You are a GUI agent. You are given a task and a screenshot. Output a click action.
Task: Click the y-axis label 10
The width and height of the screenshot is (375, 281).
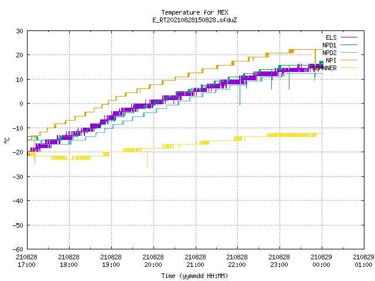pos(19,80)
